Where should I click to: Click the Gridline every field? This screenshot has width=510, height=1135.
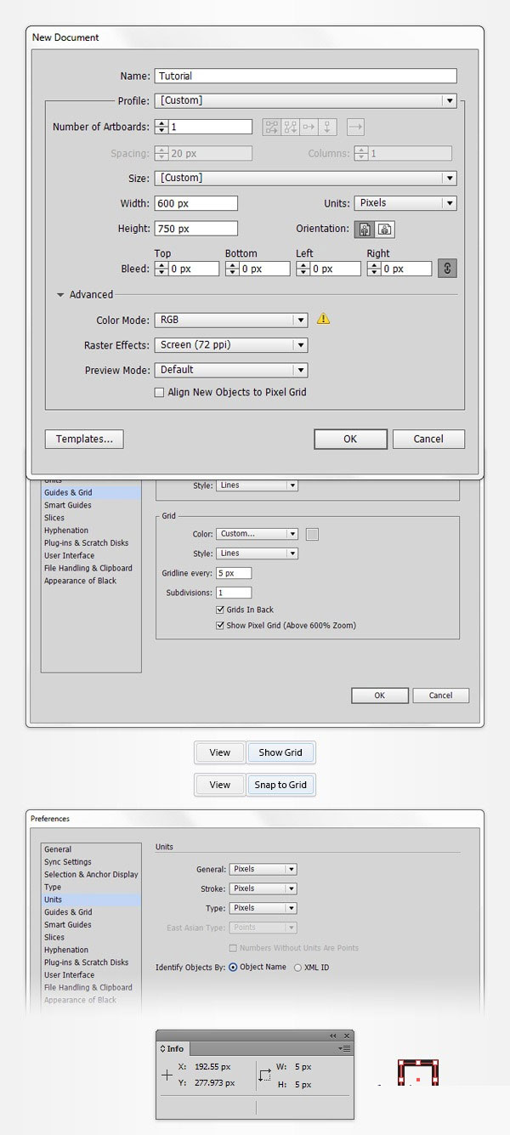pyautogui.click(x=234, y=574)
